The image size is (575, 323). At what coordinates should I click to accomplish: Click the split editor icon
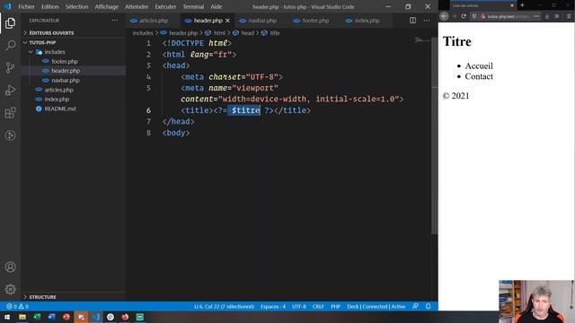click(x=412, y=21)
